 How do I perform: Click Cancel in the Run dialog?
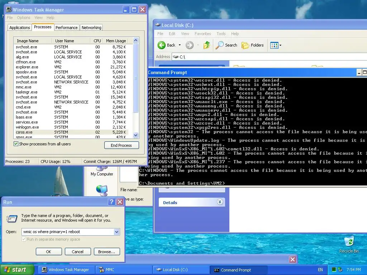click(78, 252)
